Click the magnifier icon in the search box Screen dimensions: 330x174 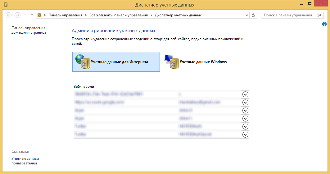(319, 15)
